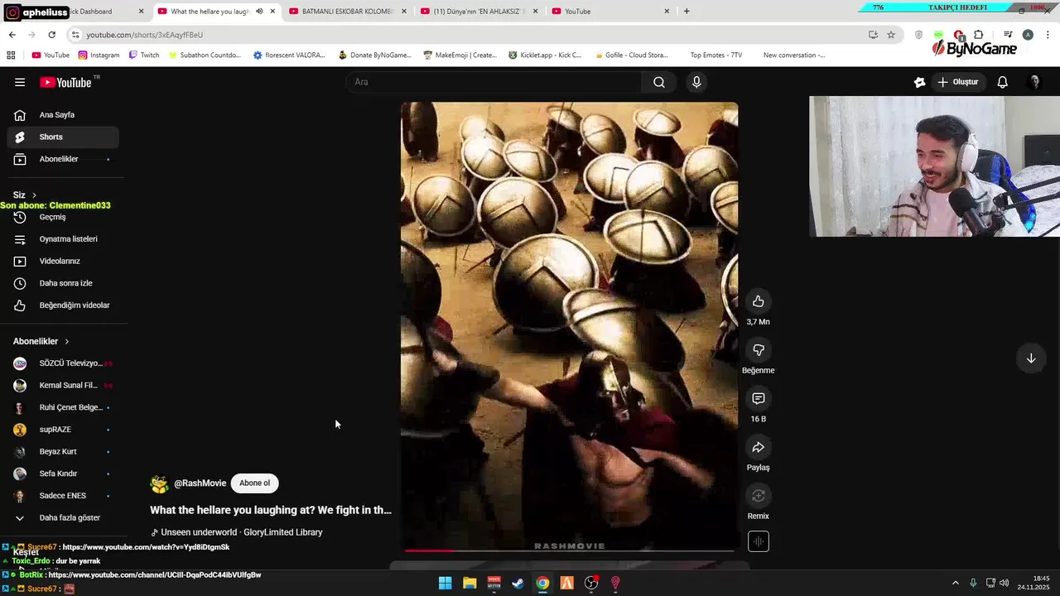
Task: Open comments showing 16 B
Action: coord(758,399)
